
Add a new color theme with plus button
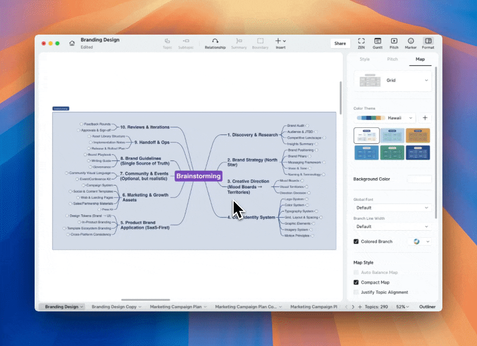(425, 118)
